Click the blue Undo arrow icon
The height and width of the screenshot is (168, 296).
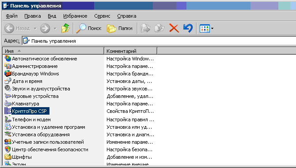188,28
